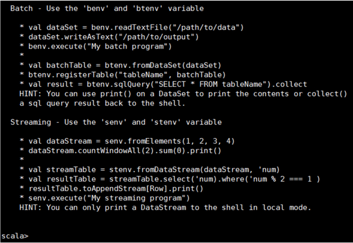Click the scala> prompt line
353x243 pixels.
click(x=15, y=236)
